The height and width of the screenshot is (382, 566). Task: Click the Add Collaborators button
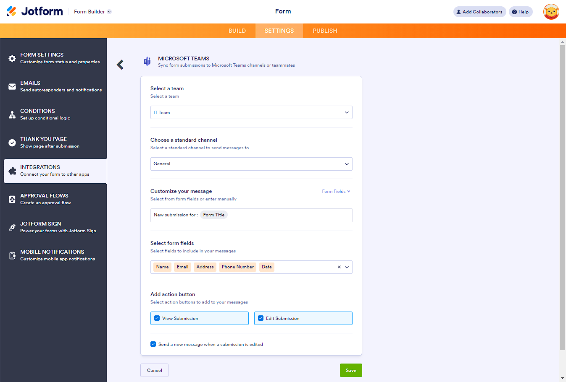coord(479,12)
